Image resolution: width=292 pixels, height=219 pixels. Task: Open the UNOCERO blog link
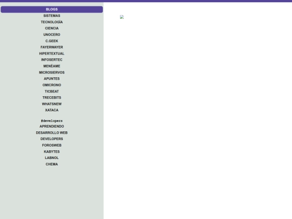coord(51,35)
